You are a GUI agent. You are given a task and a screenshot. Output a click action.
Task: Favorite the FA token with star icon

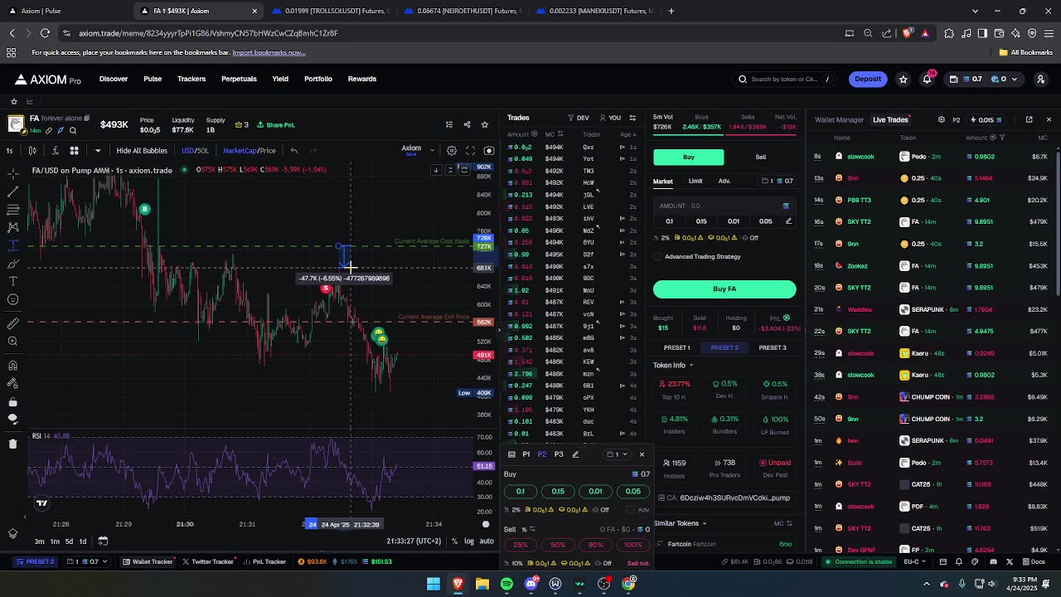(485, 124)
